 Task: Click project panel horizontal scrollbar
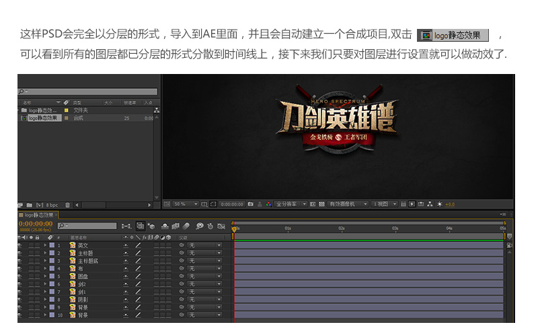[113, 205]
